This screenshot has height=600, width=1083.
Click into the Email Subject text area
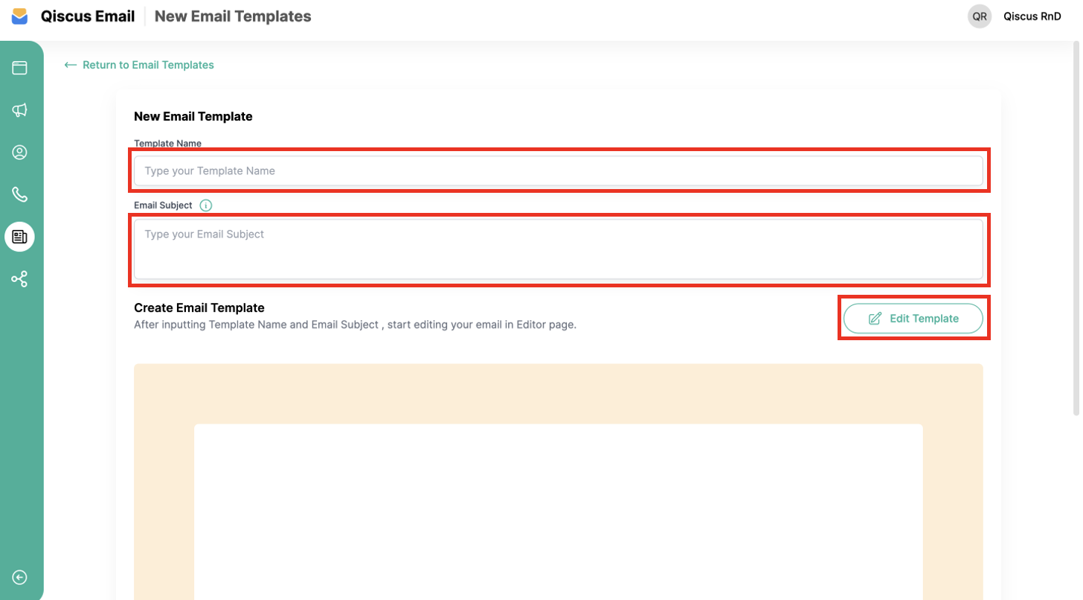pyautogui.click(x=558, y=249)
